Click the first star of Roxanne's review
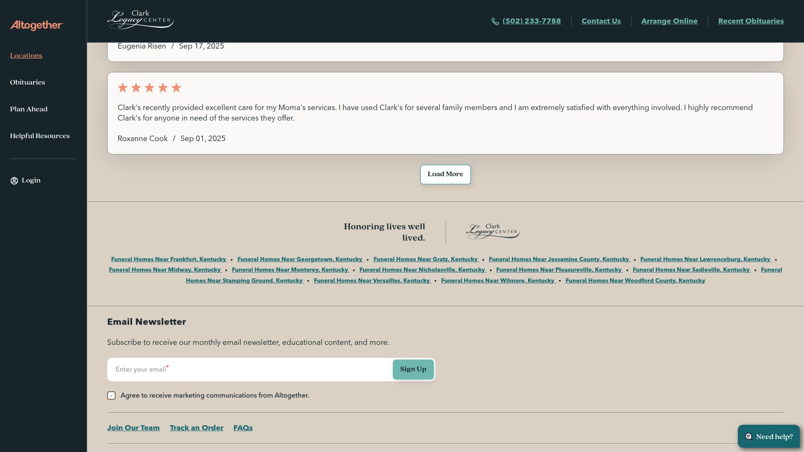 coord(123,88)
